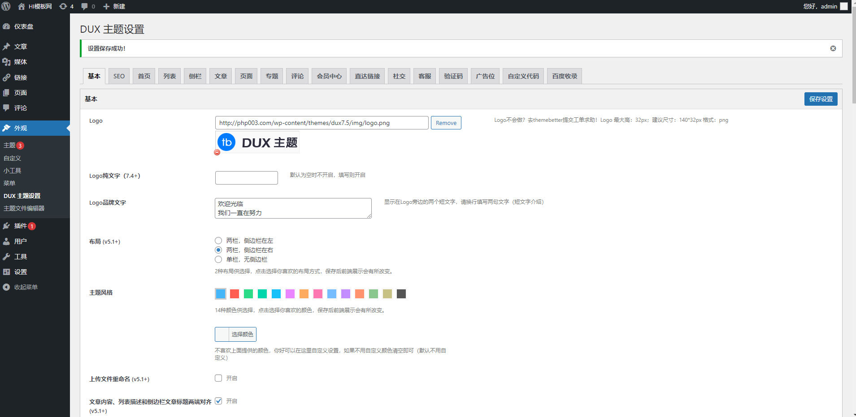The height and width of the screenshot is (417, 856).
Task: Open the 客服 tab
Action: (425, 76)
